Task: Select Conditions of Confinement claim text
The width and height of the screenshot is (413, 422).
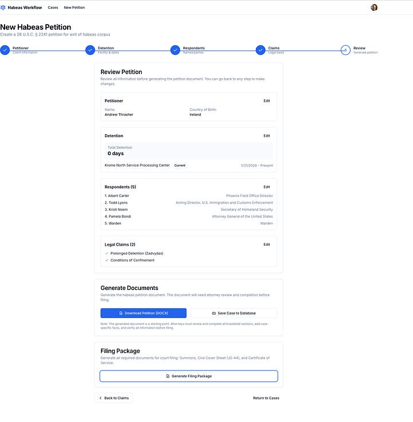Action: point(133,260)
